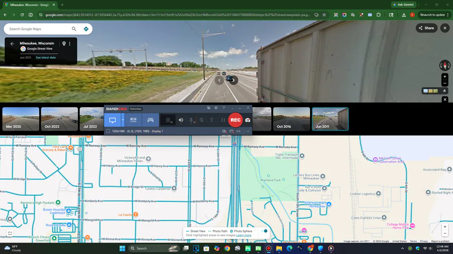Open Bandicam scheduled recording clock icon

point(216,108)
